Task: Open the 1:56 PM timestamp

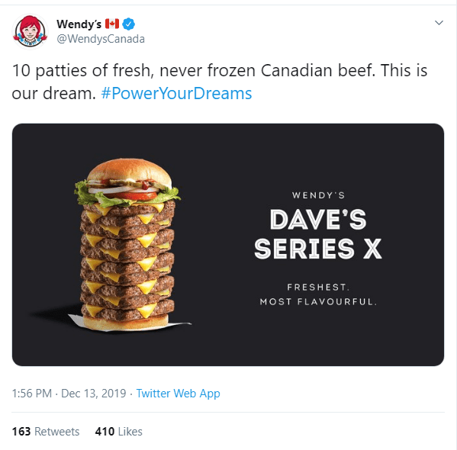Action: [32, 394]
